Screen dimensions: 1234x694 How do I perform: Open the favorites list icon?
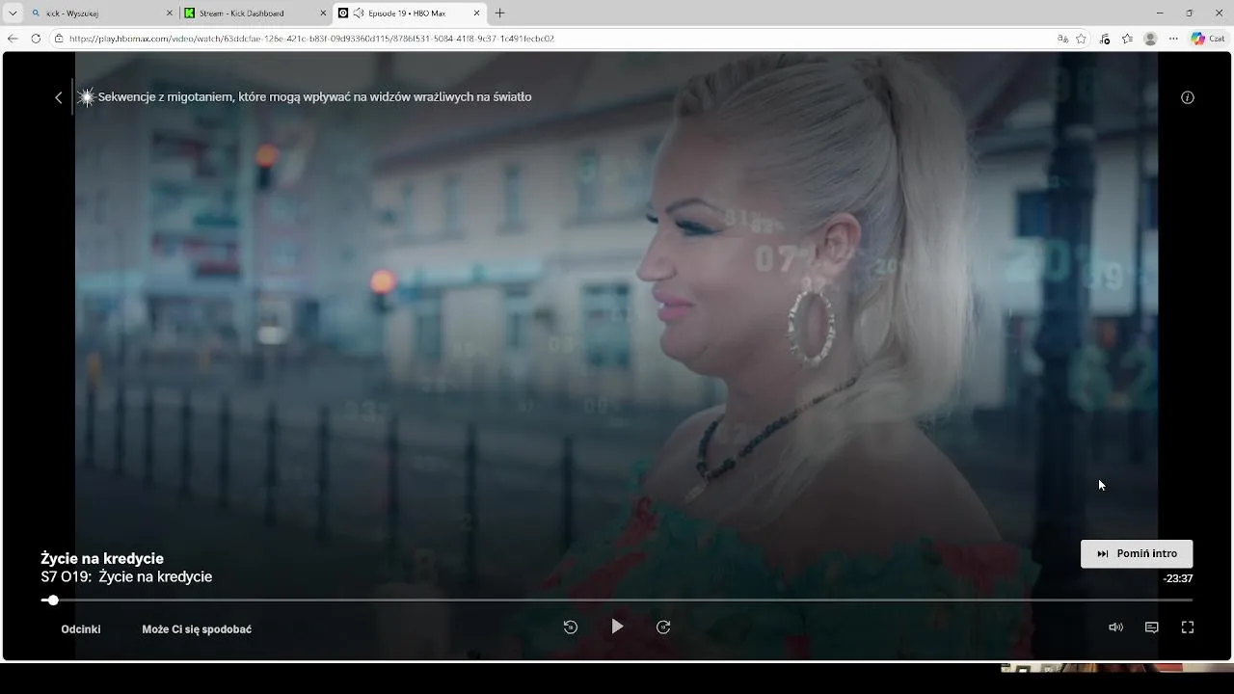1127,39
